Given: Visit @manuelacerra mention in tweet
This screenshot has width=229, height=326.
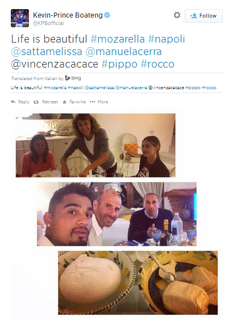Looking at the screenshot, I should tap(123, 52).
